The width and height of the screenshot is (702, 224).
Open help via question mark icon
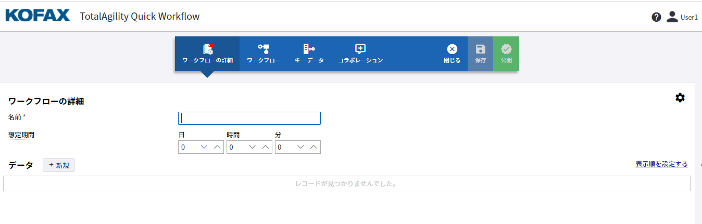click(x=656, y=17)
